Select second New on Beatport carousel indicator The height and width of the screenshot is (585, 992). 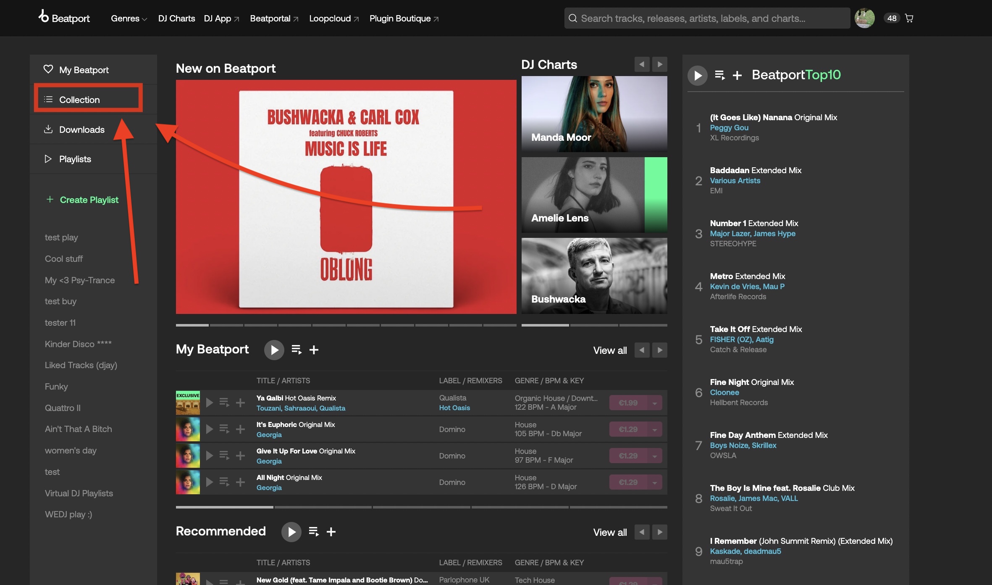click(226, 325)
